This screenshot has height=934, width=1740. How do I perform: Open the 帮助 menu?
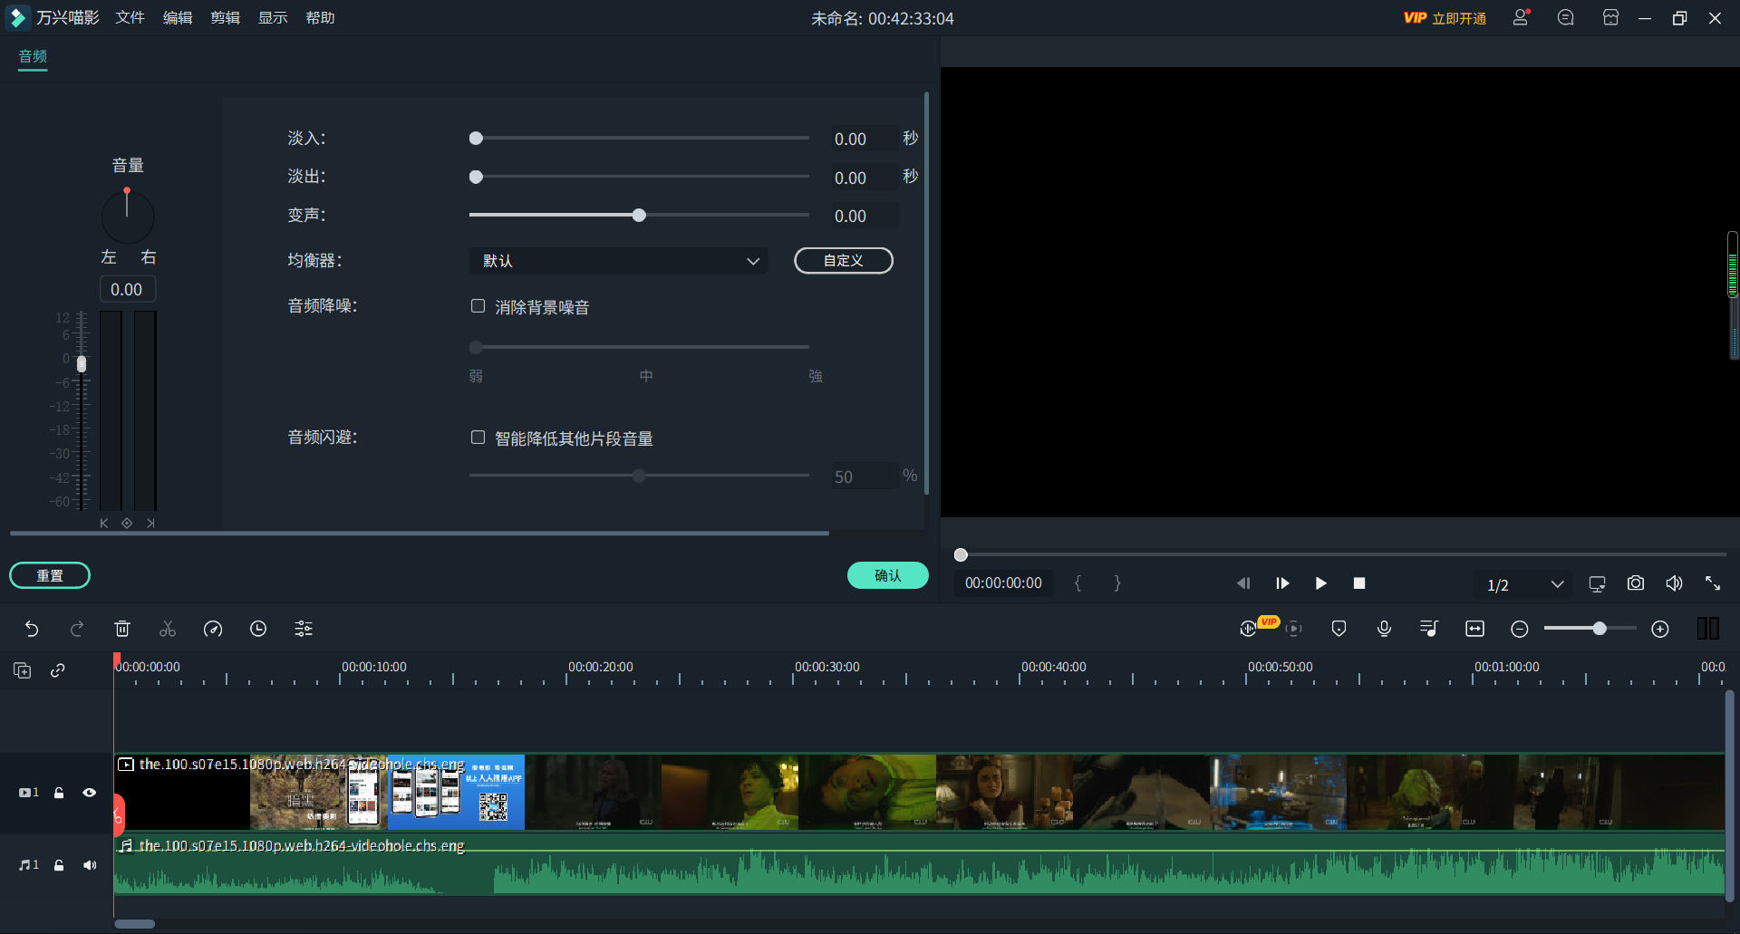320,17
